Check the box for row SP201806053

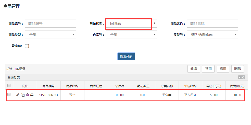pyautogui.click(x=9, y=94)
